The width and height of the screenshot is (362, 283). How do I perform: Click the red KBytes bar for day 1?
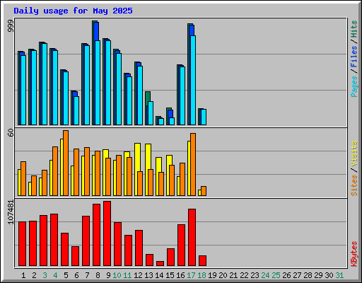pos(22,243)
